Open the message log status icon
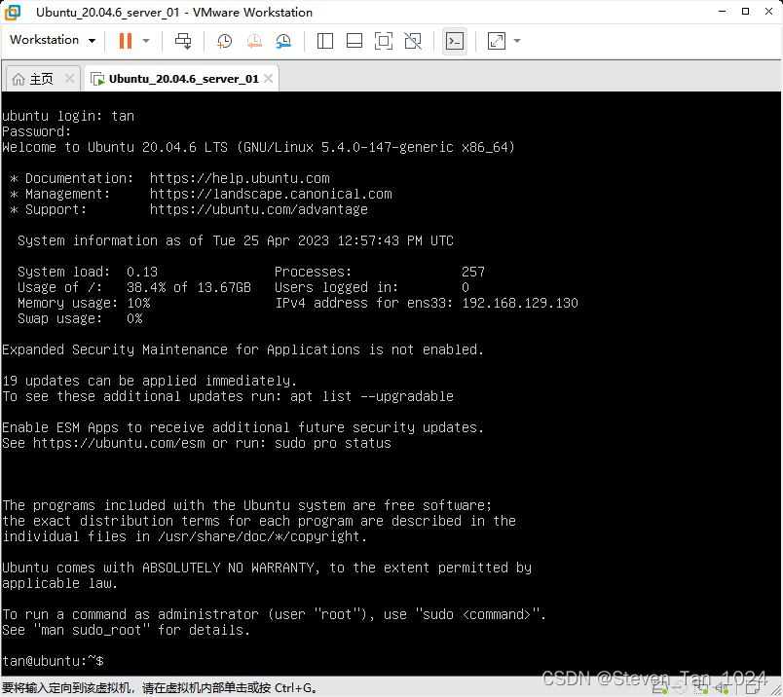The height and width of the screenshot is (697, 783). coord(753,688)
